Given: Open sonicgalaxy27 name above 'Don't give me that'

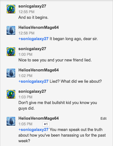Looking at the screenshot, I should point(32,91).
